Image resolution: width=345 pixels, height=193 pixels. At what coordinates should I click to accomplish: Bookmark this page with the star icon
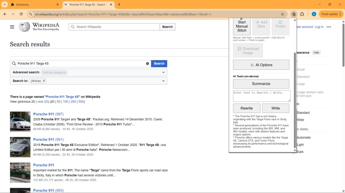(x=283, y=14)
